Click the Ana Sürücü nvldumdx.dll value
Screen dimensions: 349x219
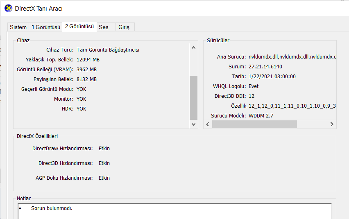(292, 57)
